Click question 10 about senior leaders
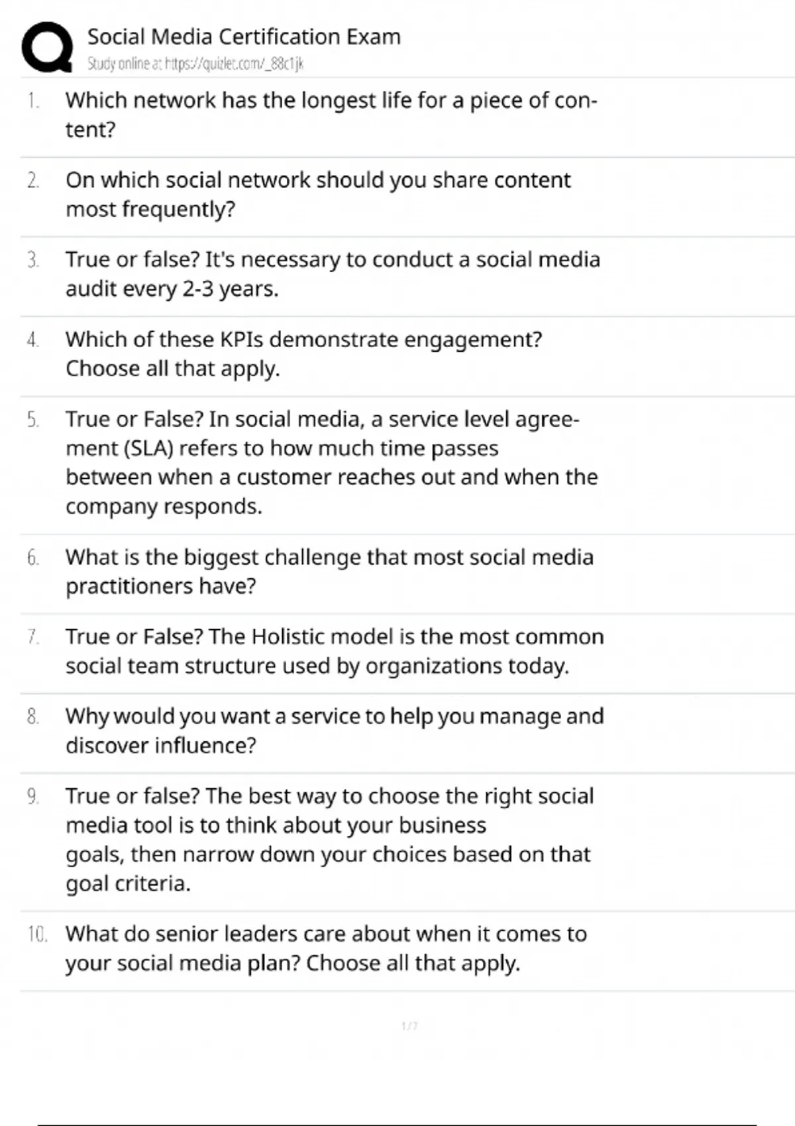 click(326, 948)
